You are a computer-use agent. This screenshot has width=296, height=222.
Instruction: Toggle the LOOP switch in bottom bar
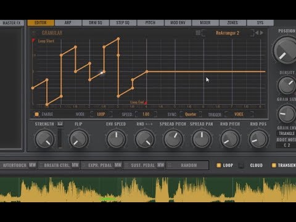pos(219,165)
